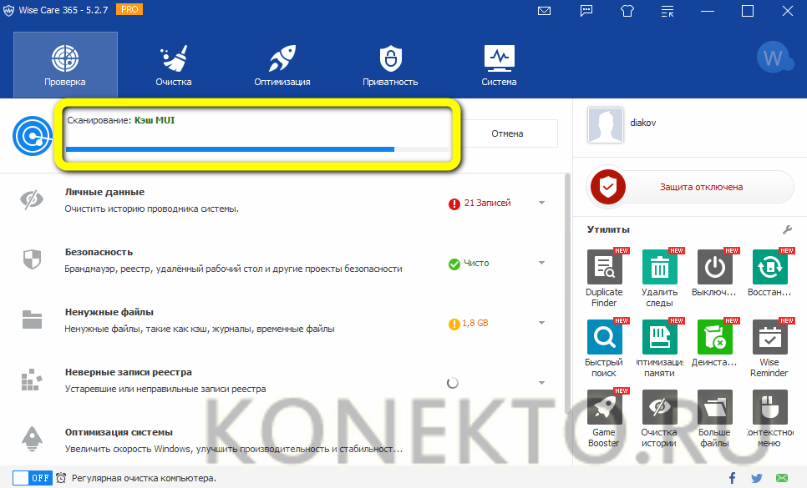Viewport: 807px width, 488px height.
Task: Toggle the regular cleanup OFF switch
Action: pos(32,478)
